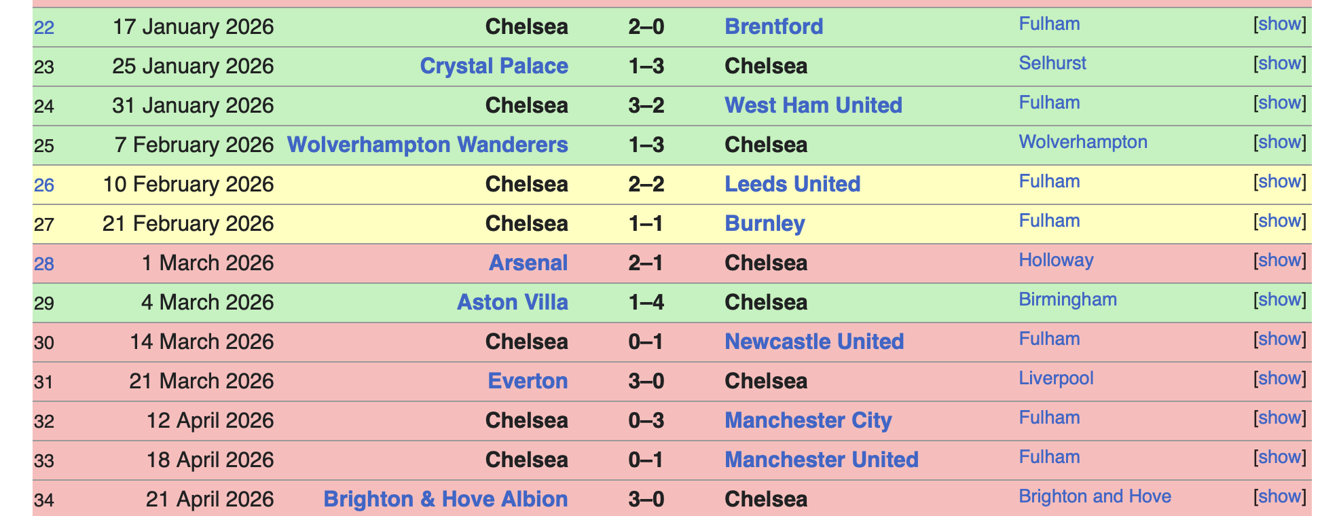Open the Selhurst location link

[1052, 64]
